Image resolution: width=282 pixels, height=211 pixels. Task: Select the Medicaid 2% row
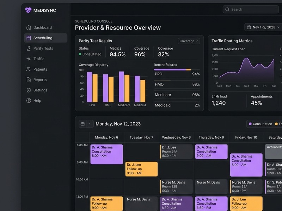177,105
